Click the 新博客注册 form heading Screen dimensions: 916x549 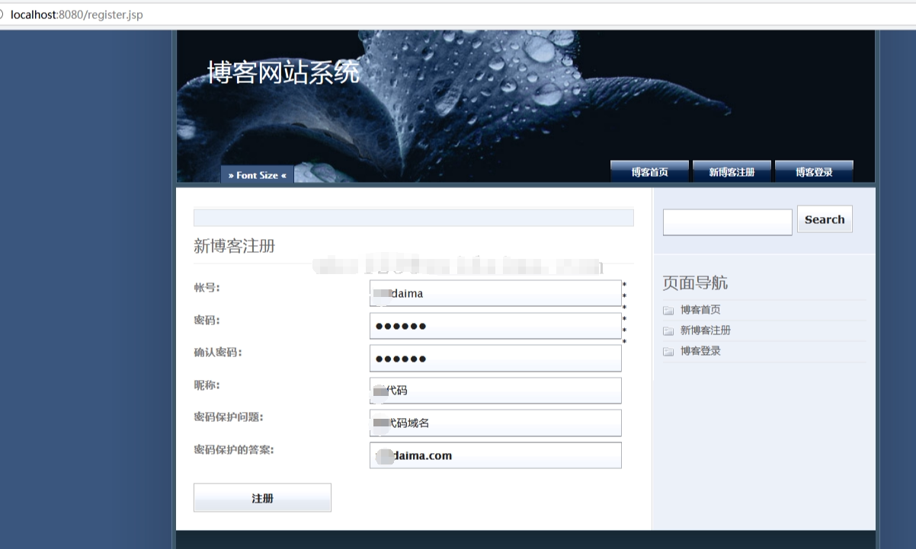tap(234, 246)
